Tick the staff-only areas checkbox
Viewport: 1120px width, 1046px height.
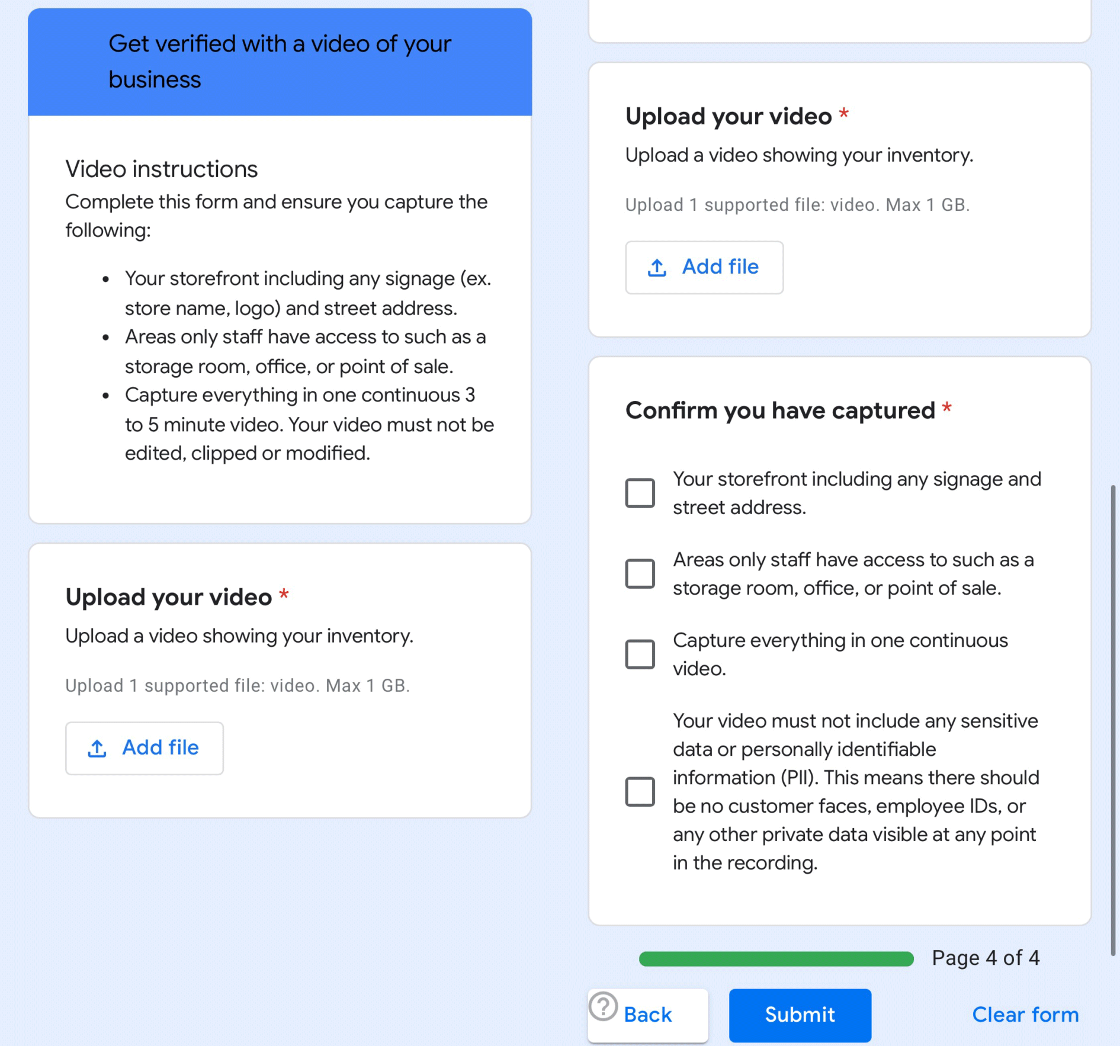coord(640,573)
